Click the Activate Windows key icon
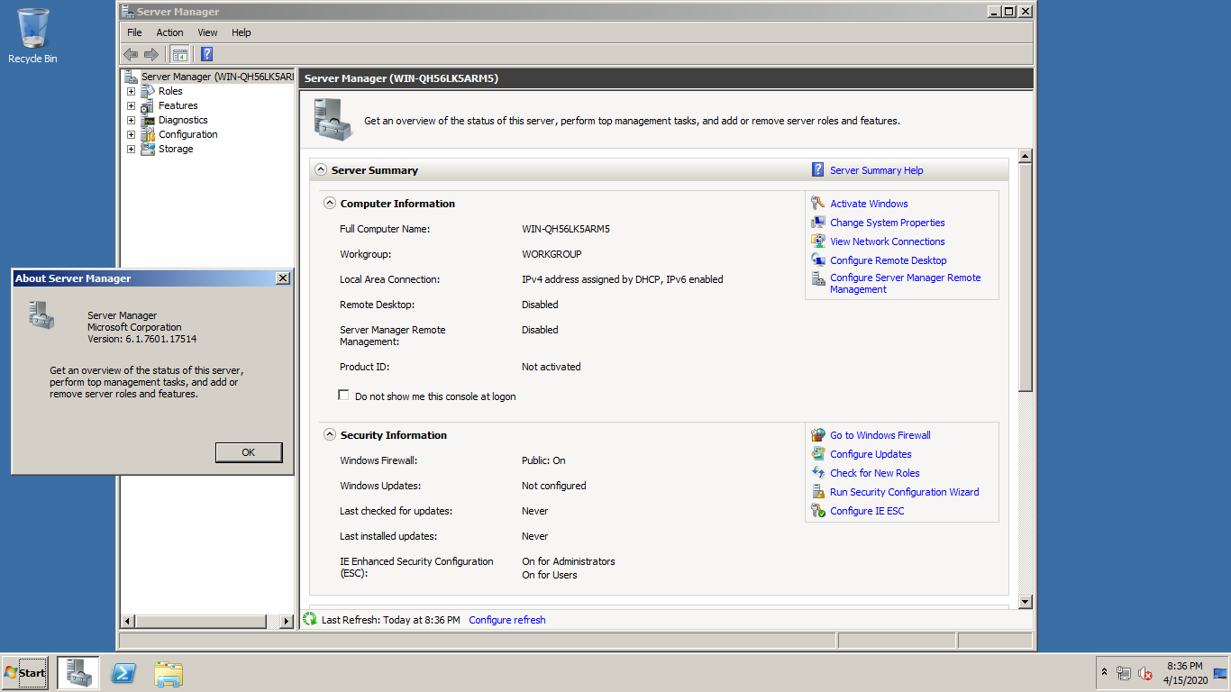The height and width of the screenshot is (692, 1231). click(x=818, y=204)
